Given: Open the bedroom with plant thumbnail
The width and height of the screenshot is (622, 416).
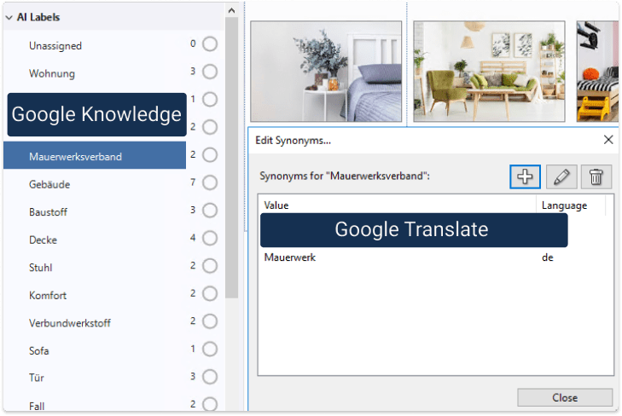Looking at the screenshot, I should [x=326, y=72].
